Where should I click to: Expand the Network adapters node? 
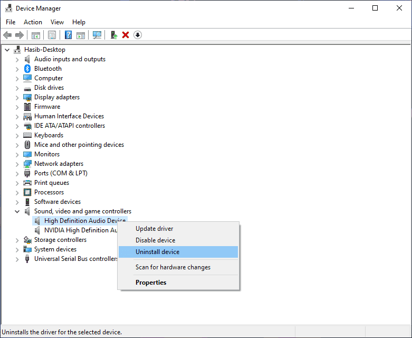pos(17,164)
